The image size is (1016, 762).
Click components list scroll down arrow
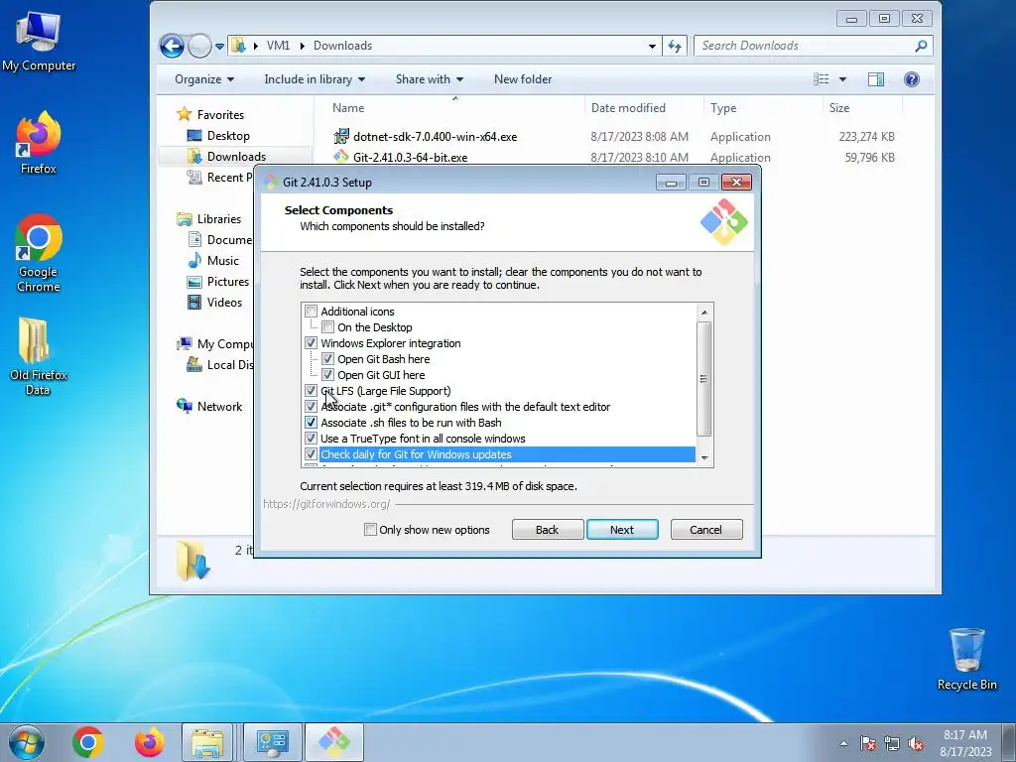point(704,458)
